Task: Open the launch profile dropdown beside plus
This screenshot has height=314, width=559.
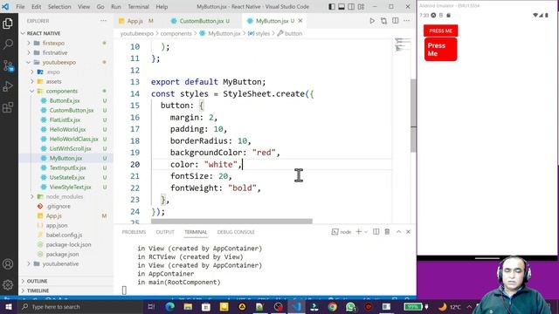Action: [x=366, y=232]
